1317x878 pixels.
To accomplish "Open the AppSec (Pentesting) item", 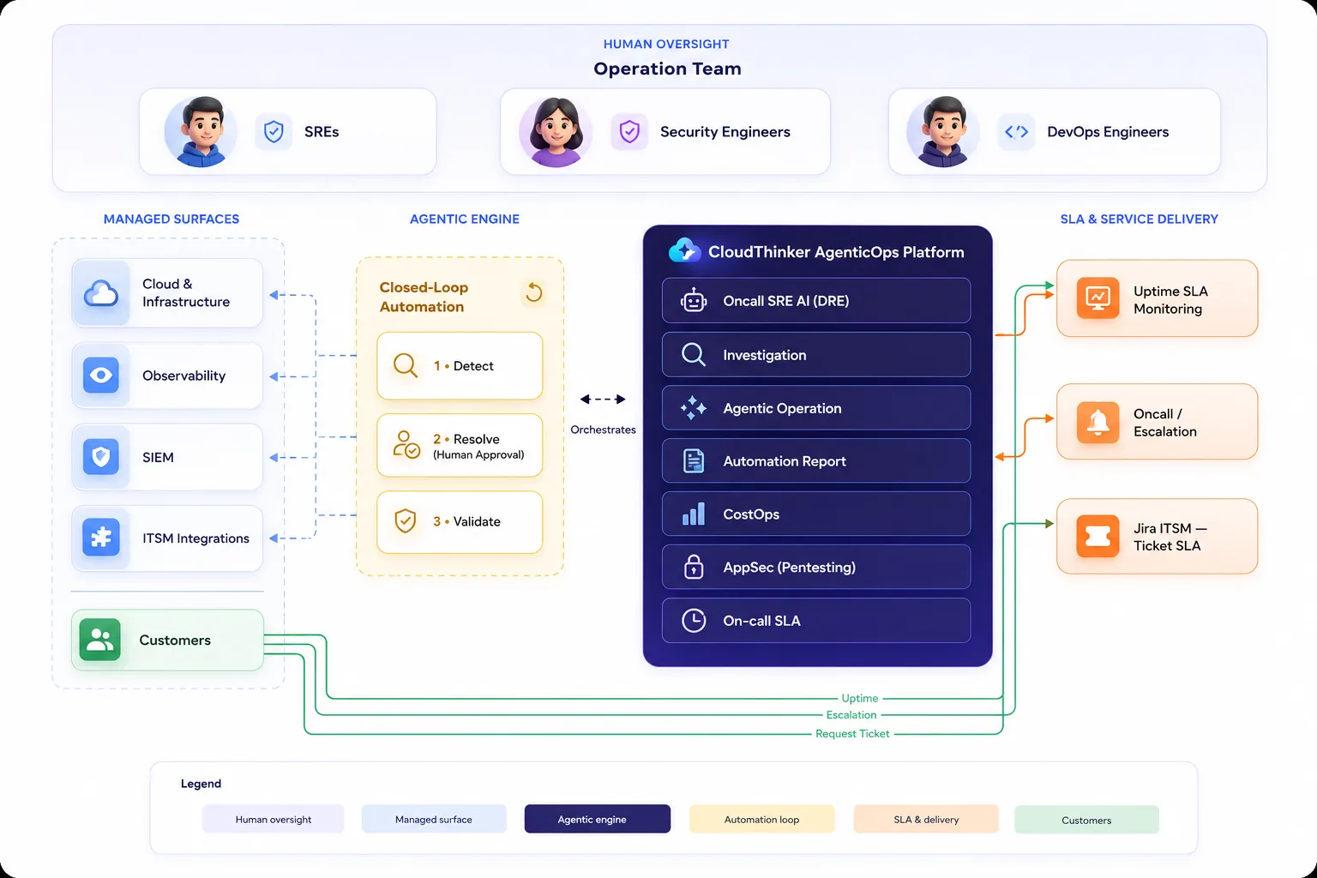I will point(816,568).
